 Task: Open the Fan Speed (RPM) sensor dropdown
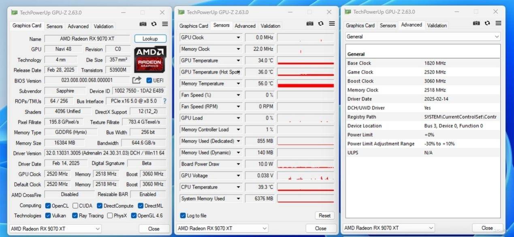(238, 107)
